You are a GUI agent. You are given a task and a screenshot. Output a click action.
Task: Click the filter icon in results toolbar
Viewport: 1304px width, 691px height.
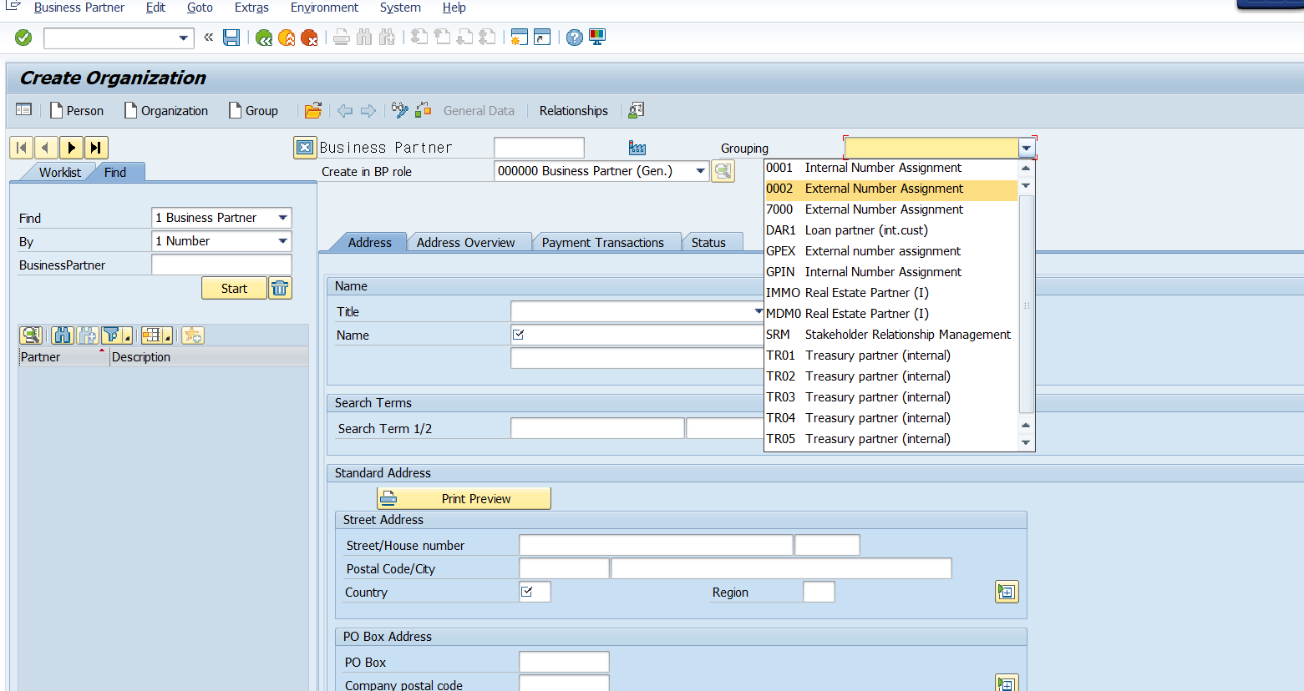pos(111,335)
